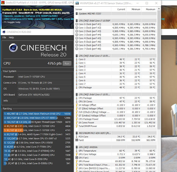Click the Cinebench logo sphere icon
Image resolution: width=177 pixels, height=172 pixels.
(x=14, y=48)
